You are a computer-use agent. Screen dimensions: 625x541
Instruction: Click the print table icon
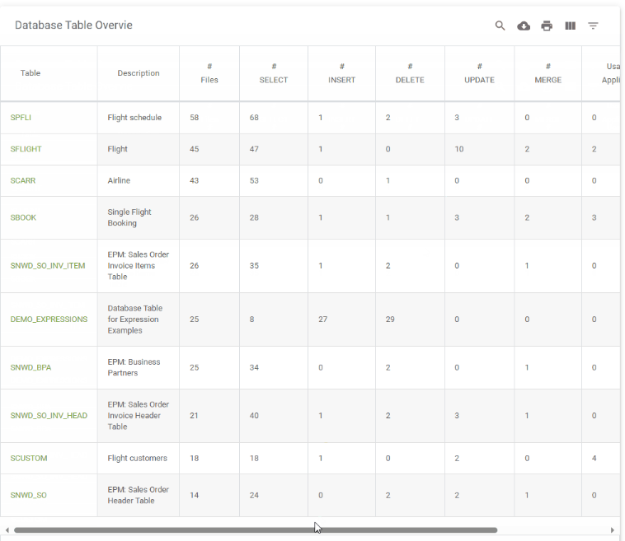pos(547,26)
